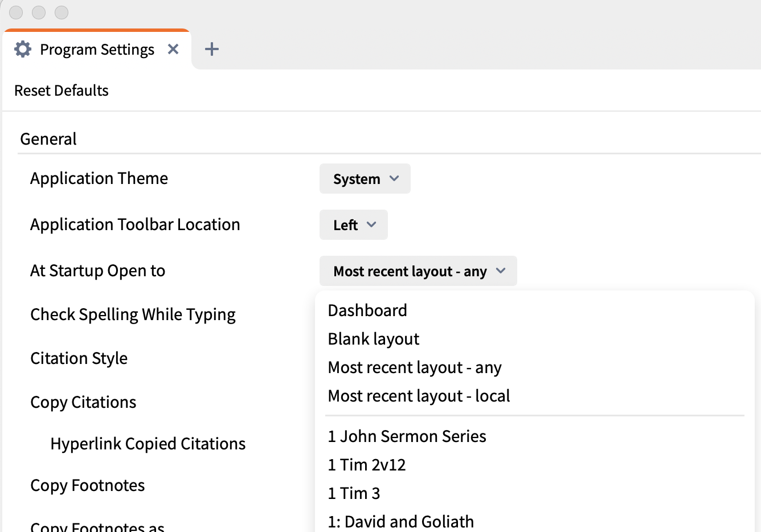Choose Most recent layout - any option

coord(414,367)
